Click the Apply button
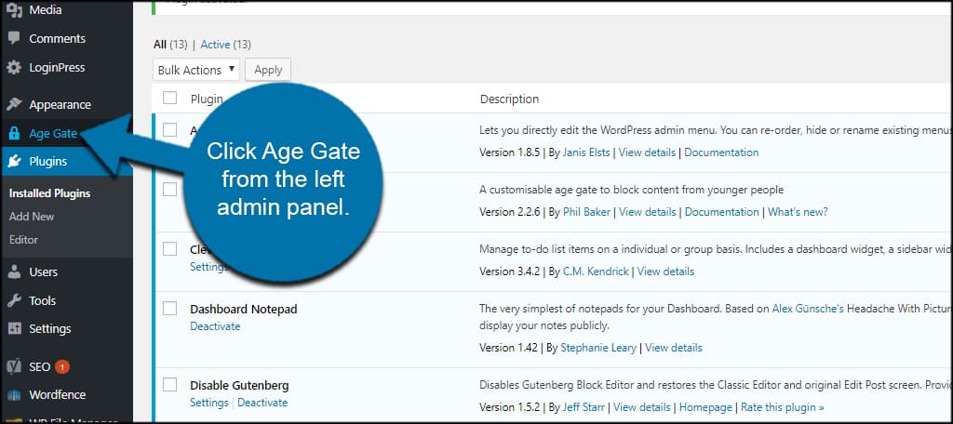The height and width of the screenshot is (424, 953). point(268,70)
